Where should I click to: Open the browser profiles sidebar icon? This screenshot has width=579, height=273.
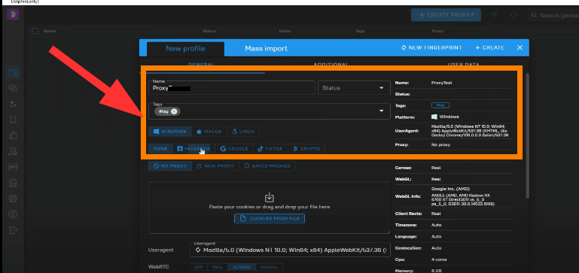[13, 72]
